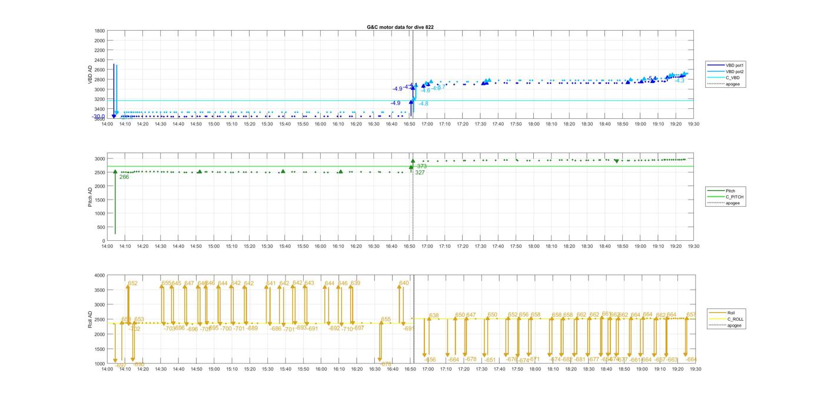Click the '641' roll data label
824x408 pixels.
(271, 283)
